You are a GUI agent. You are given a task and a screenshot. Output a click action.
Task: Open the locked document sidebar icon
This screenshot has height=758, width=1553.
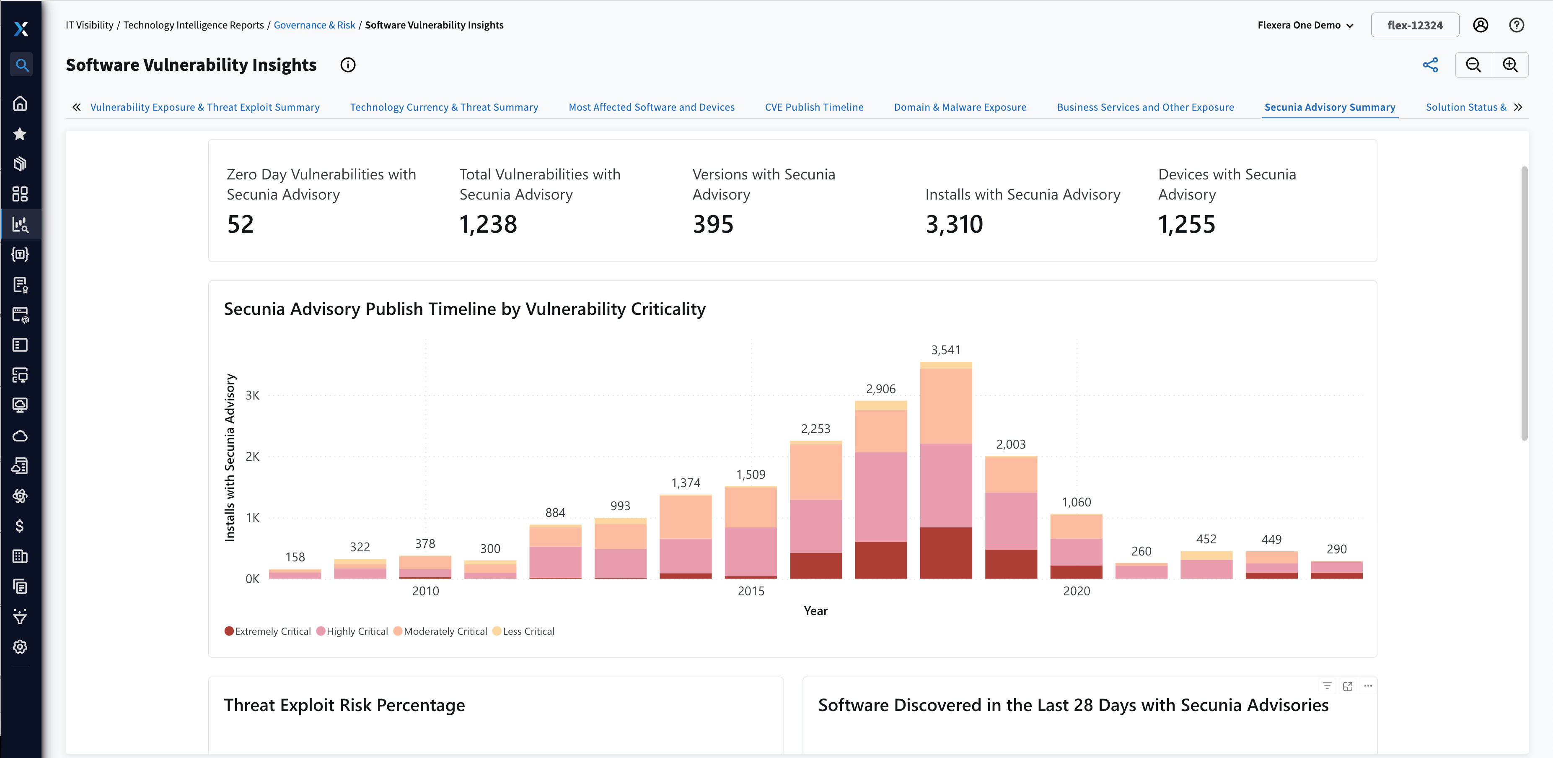(21, 285)
